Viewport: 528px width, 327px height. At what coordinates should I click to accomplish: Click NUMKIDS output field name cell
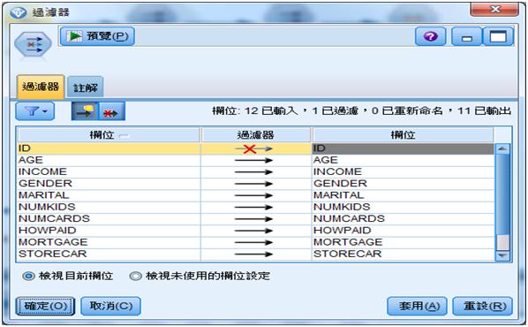pyautogui.click(x=403, y=207)
